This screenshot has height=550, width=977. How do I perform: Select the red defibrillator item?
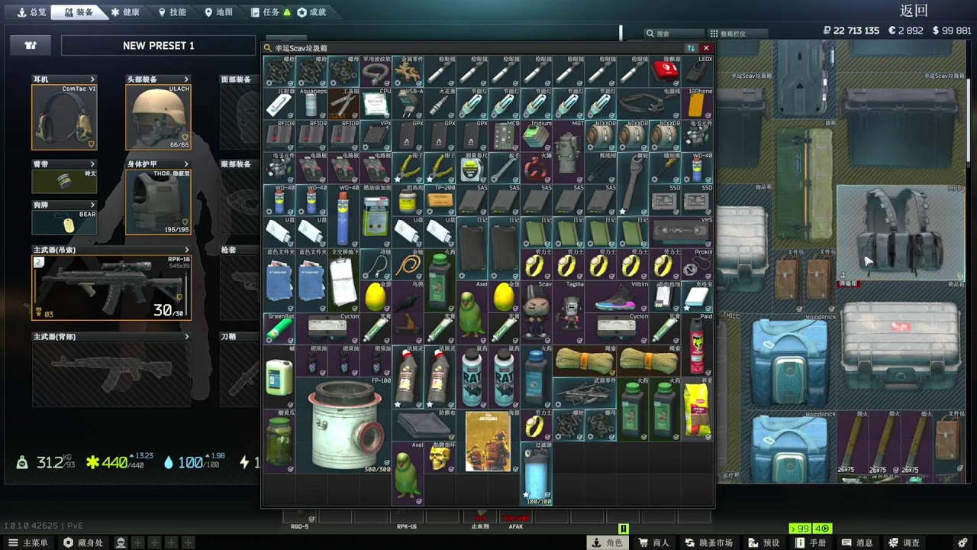tap(666, 71)
